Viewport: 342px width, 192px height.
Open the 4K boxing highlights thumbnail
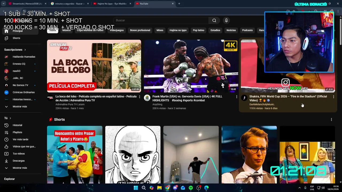point(191,66)
